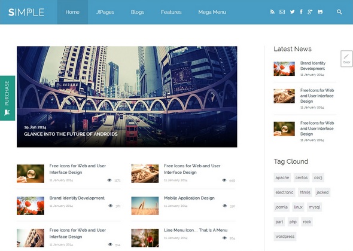Click the SIMPLE logo

pos(26,12)
